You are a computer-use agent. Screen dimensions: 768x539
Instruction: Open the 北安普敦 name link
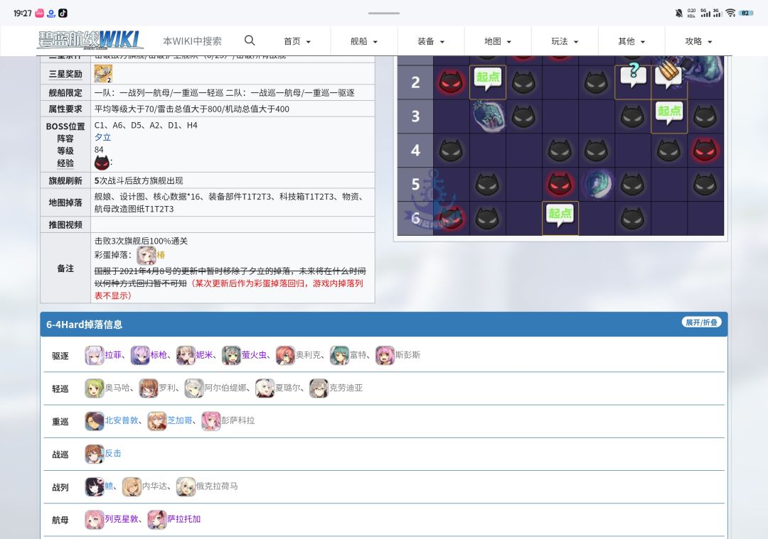point(122,420)
